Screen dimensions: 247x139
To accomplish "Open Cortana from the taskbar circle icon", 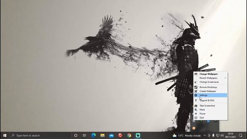I will pos(76,136).
